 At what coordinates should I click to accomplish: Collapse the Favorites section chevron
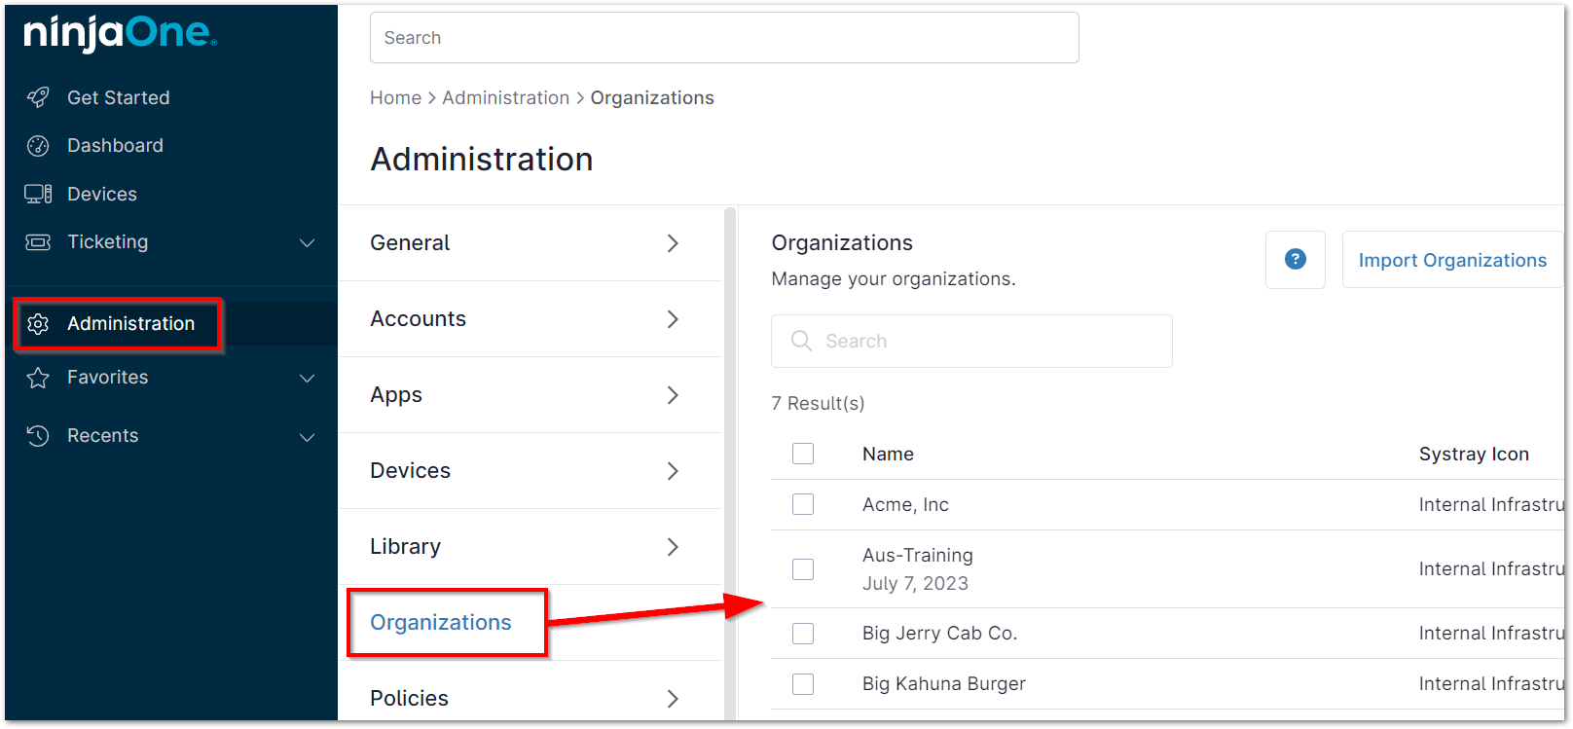(x=307, y=378)
